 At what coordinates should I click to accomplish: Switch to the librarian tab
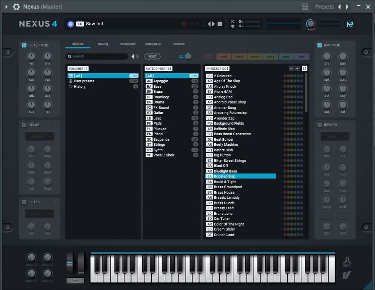[78, 44]
